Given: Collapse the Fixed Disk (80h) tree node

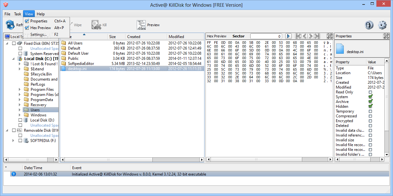Looking at the screenshot, I should point(7,43).
